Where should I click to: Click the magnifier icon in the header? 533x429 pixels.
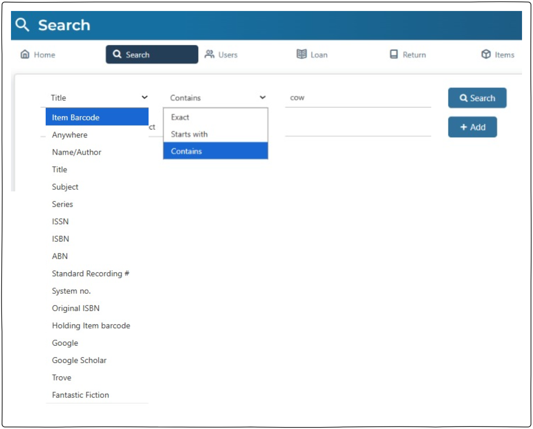tap(22, 25)
